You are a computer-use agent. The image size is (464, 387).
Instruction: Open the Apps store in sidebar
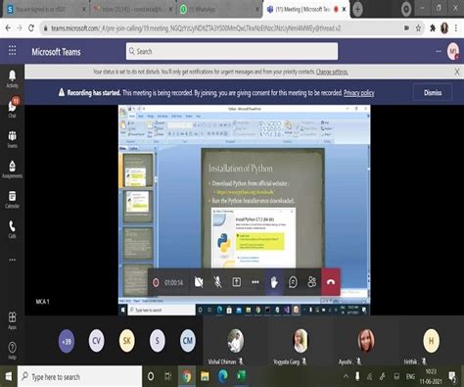coord(12,320)
